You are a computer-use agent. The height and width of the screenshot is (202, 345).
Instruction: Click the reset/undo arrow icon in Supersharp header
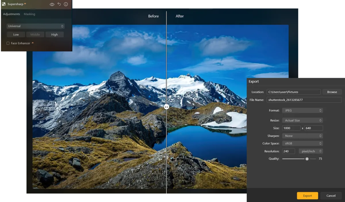(59, 4)
